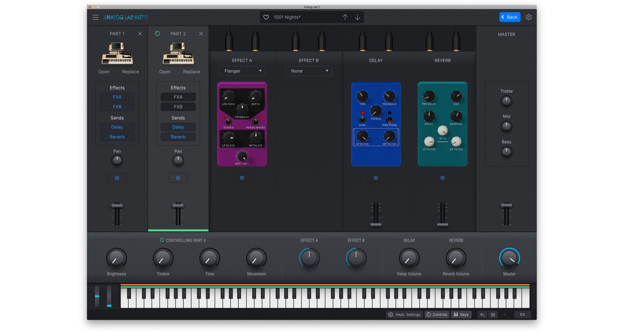Image resolution: width=624 pixels, height=332 pixels.
Task: Toggle Delay send on Part 1
Action: tap(117, 127)
